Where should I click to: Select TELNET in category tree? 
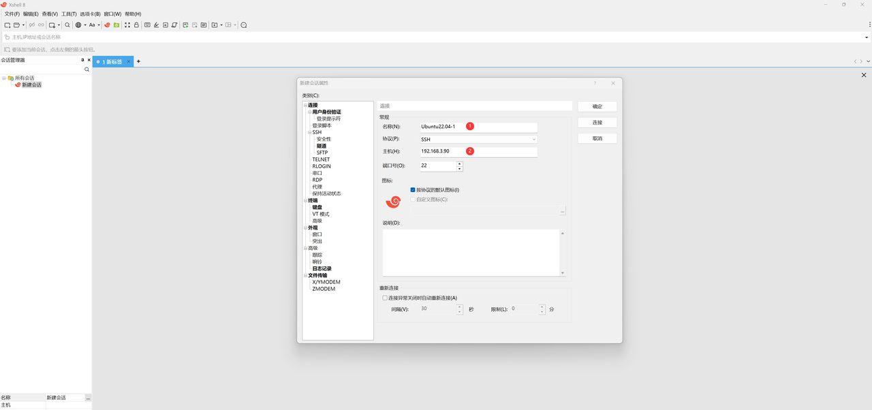(x=321, y=159)
